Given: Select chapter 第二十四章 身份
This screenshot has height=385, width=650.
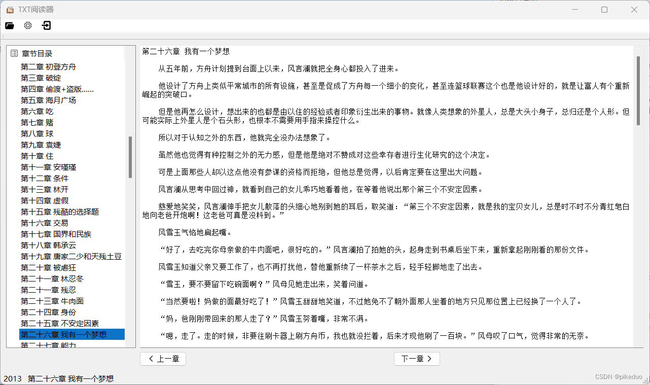Looking at the screenshot, I should click(48, 312).
